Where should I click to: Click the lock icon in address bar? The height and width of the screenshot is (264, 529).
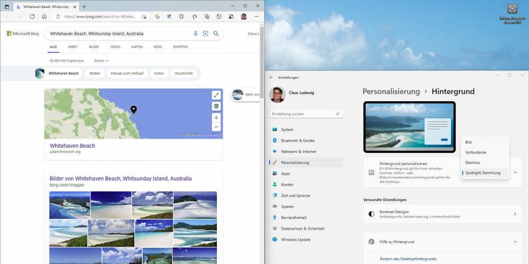[x=58, y=16]
